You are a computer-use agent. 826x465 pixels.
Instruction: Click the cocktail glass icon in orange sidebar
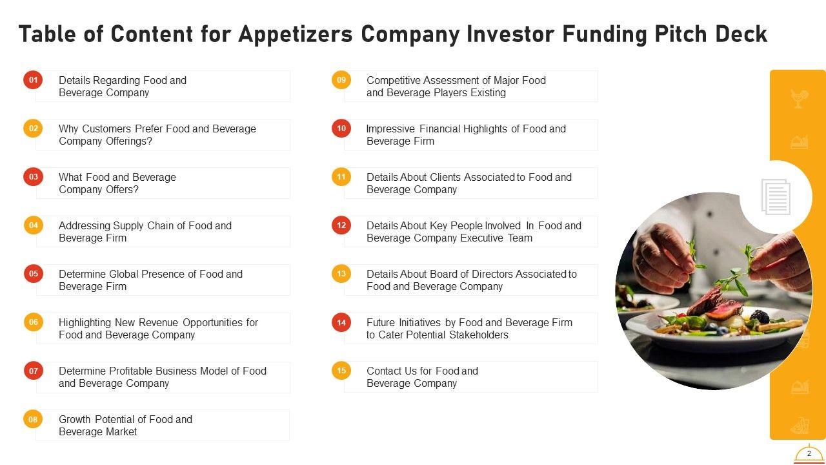[x=800, y=99]
